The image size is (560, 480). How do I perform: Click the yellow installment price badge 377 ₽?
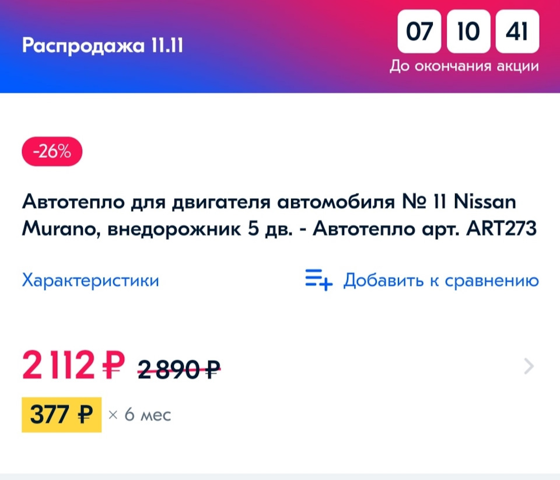pyautogui.click(x=61, y=415)
